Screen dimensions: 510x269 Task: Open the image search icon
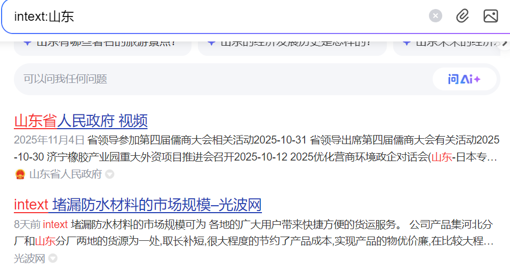coord(490,16)
